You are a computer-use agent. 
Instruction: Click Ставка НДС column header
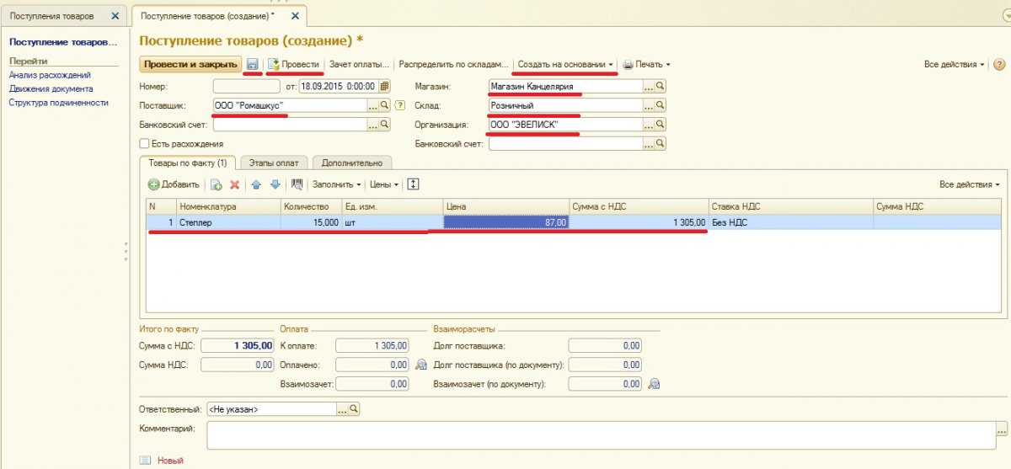(x=790, y=206)
